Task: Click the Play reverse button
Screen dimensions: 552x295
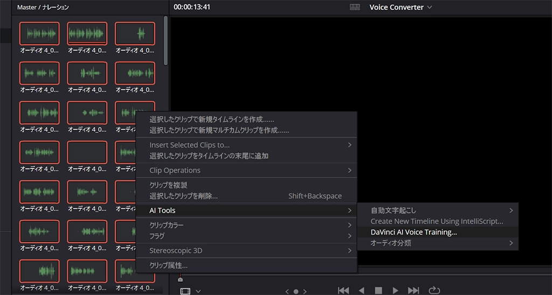Action: pos(361,291)
